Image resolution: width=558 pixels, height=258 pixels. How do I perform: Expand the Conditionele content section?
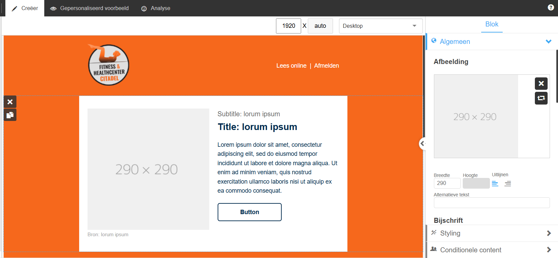pos(492,250)
